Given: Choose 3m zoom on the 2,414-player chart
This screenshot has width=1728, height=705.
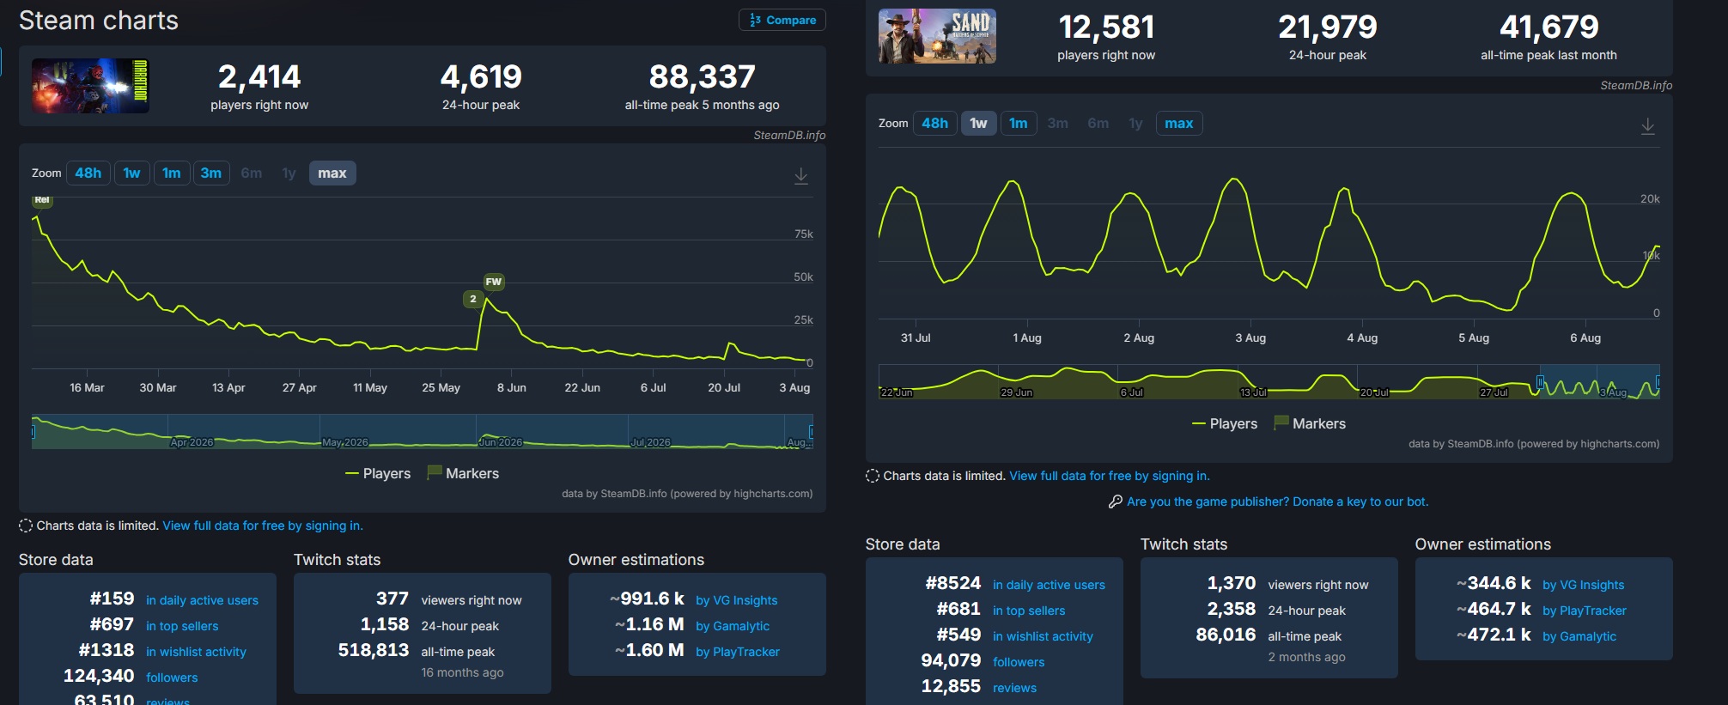Looking at the screenshot, I should click(x=211, y=173).
